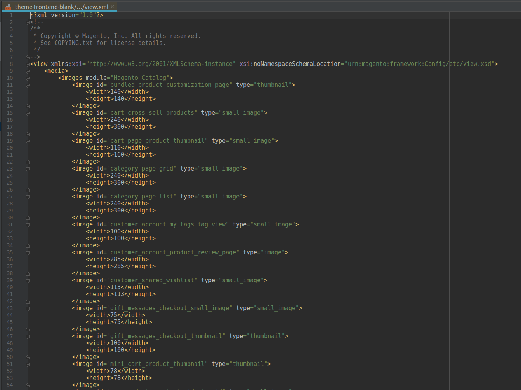Click the urn:magento:framework view.xsd schema location
The image size is (521, 390).
(x=420, y=64)
